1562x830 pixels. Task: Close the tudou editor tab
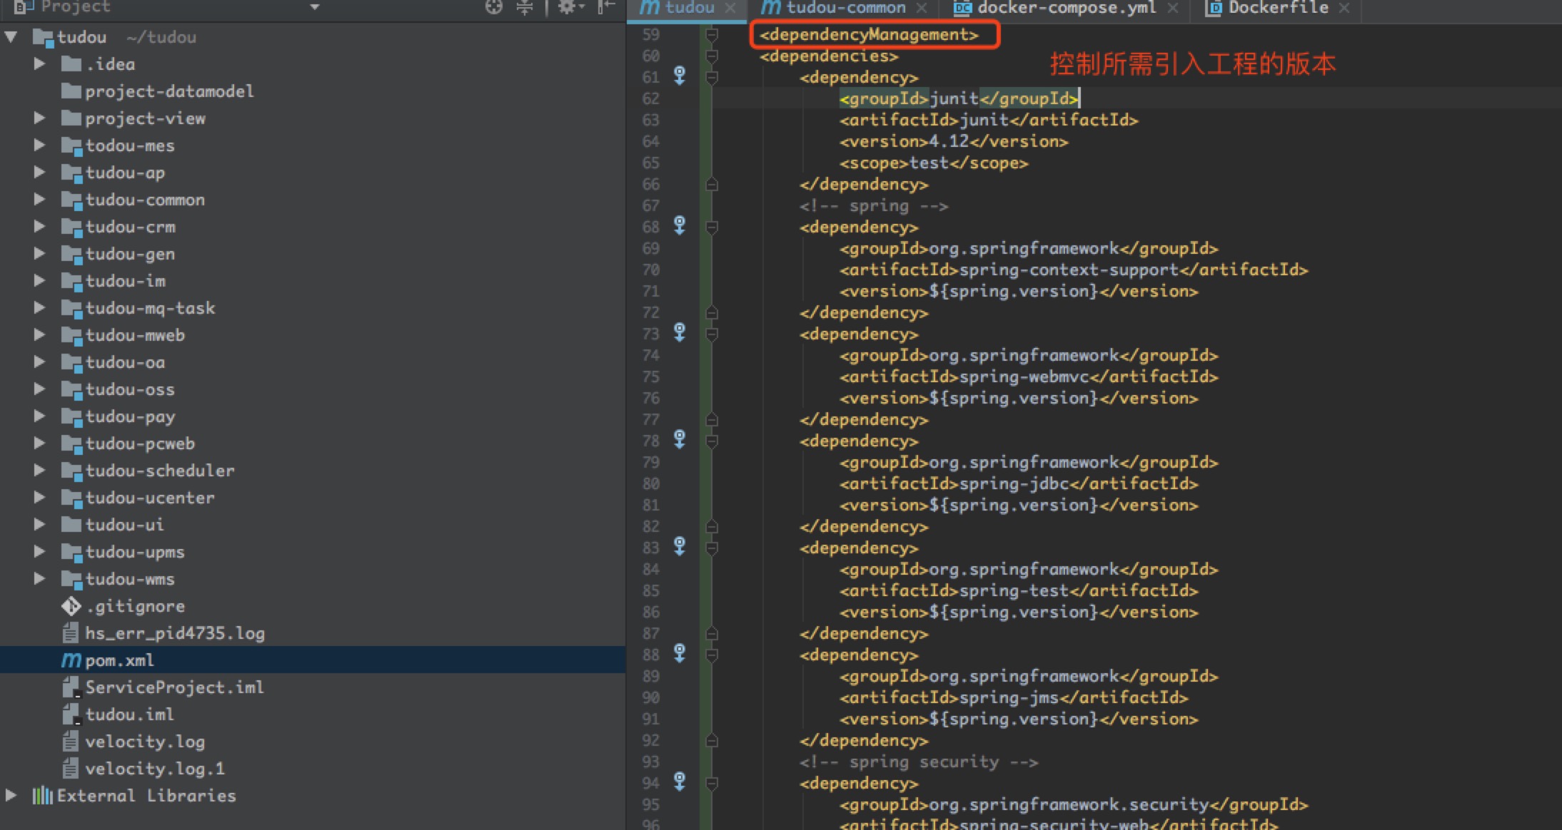(x=730, y=8)
